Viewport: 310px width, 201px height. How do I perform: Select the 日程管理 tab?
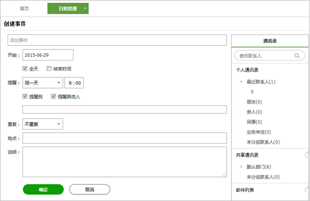coord(68,9)
